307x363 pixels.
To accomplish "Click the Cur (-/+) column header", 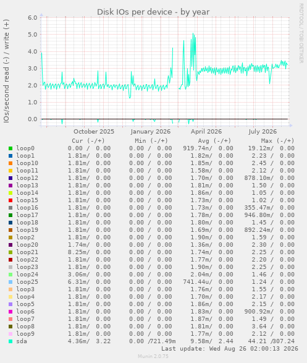I will [88, 141].
